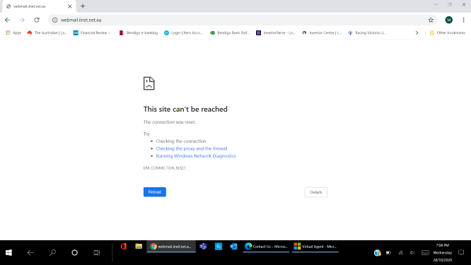Open touch keyboard tray icon
The width and height of the screenshot is (471, 265).
425,253
